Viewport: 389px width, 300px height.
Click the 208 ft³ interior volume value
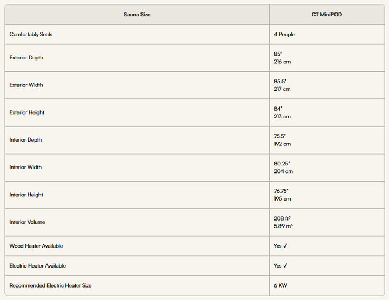[282, 218]
